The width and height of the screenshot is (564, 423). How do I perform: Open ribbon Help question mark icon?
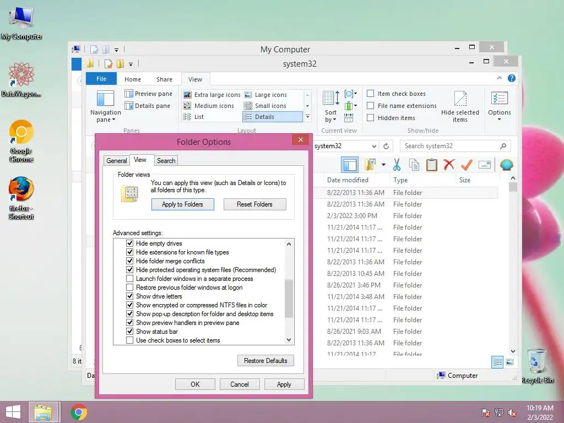coord(512,78)
